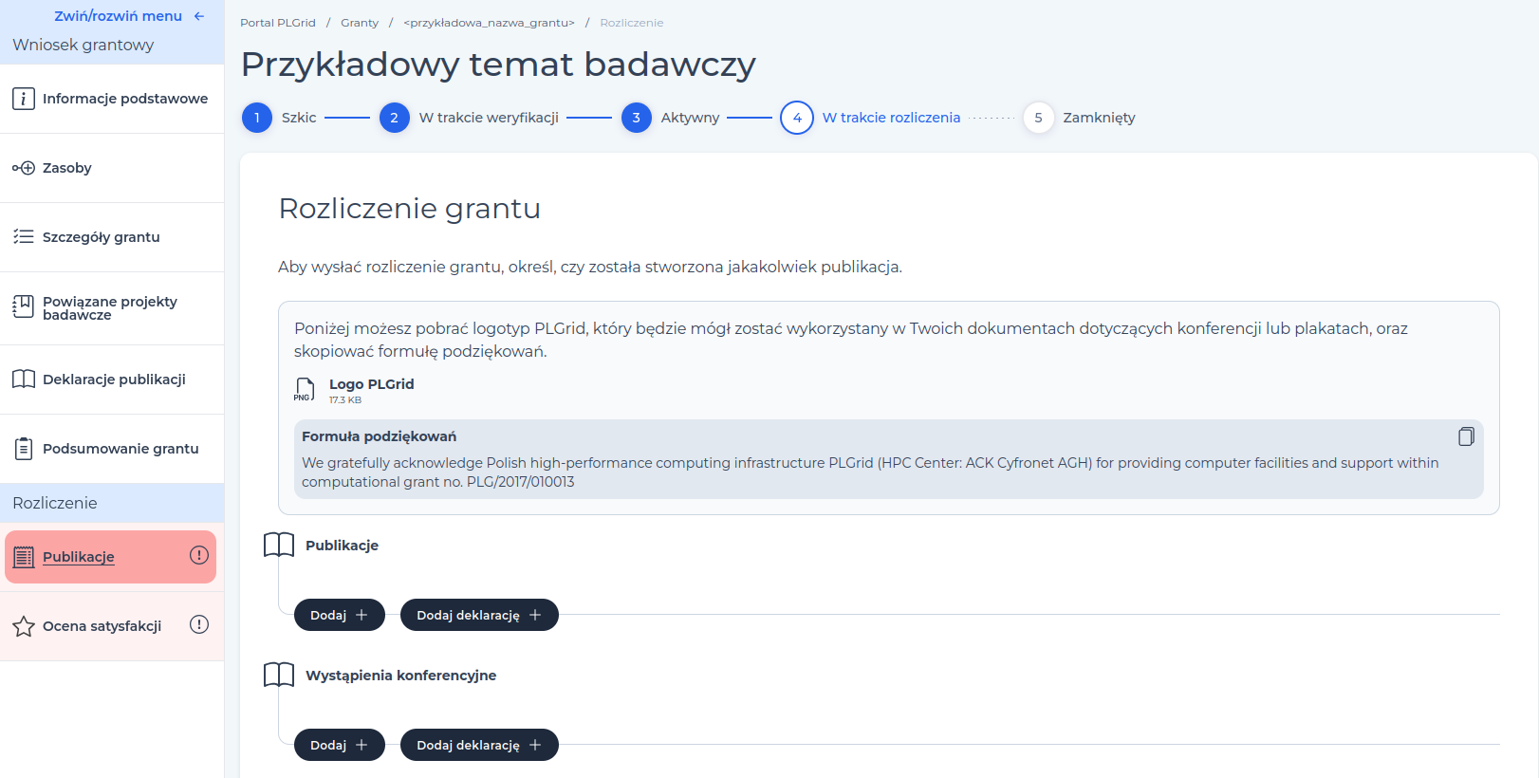
Task: Click step 1 Szkic circle
Action: coord(257,118)
